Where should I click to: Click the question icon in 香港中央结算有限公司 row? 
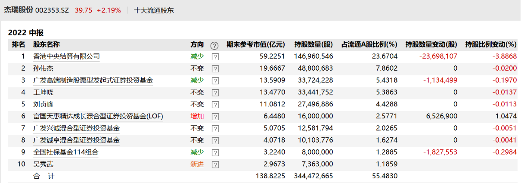(215, 56)
